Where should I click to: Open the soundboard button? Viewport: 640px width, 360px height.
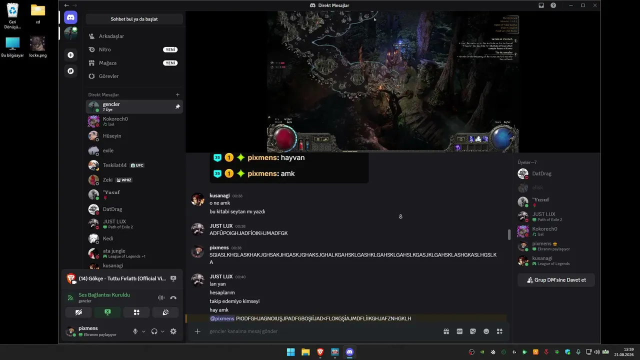point(165,312)
